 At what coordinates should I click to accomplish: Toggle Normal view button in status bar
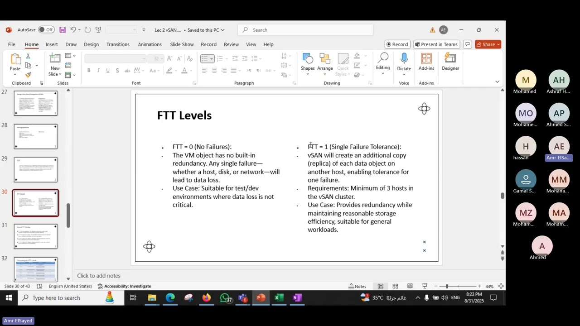(381, 286)
